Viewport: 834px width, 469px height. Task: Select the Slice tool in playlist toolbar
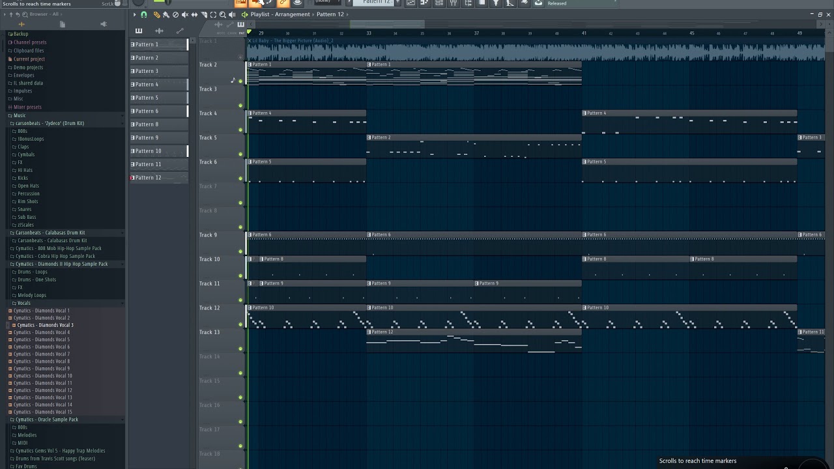coord(204,14)
